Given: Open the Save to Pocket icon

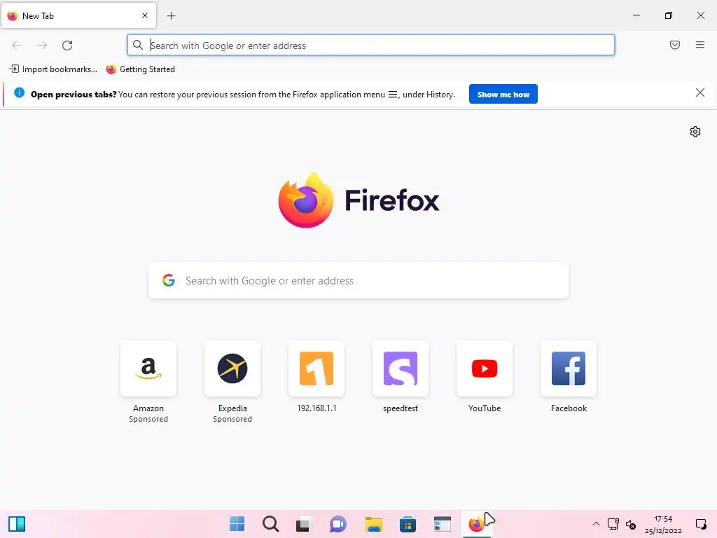Looking at the screenshot, I should (674, 45).
